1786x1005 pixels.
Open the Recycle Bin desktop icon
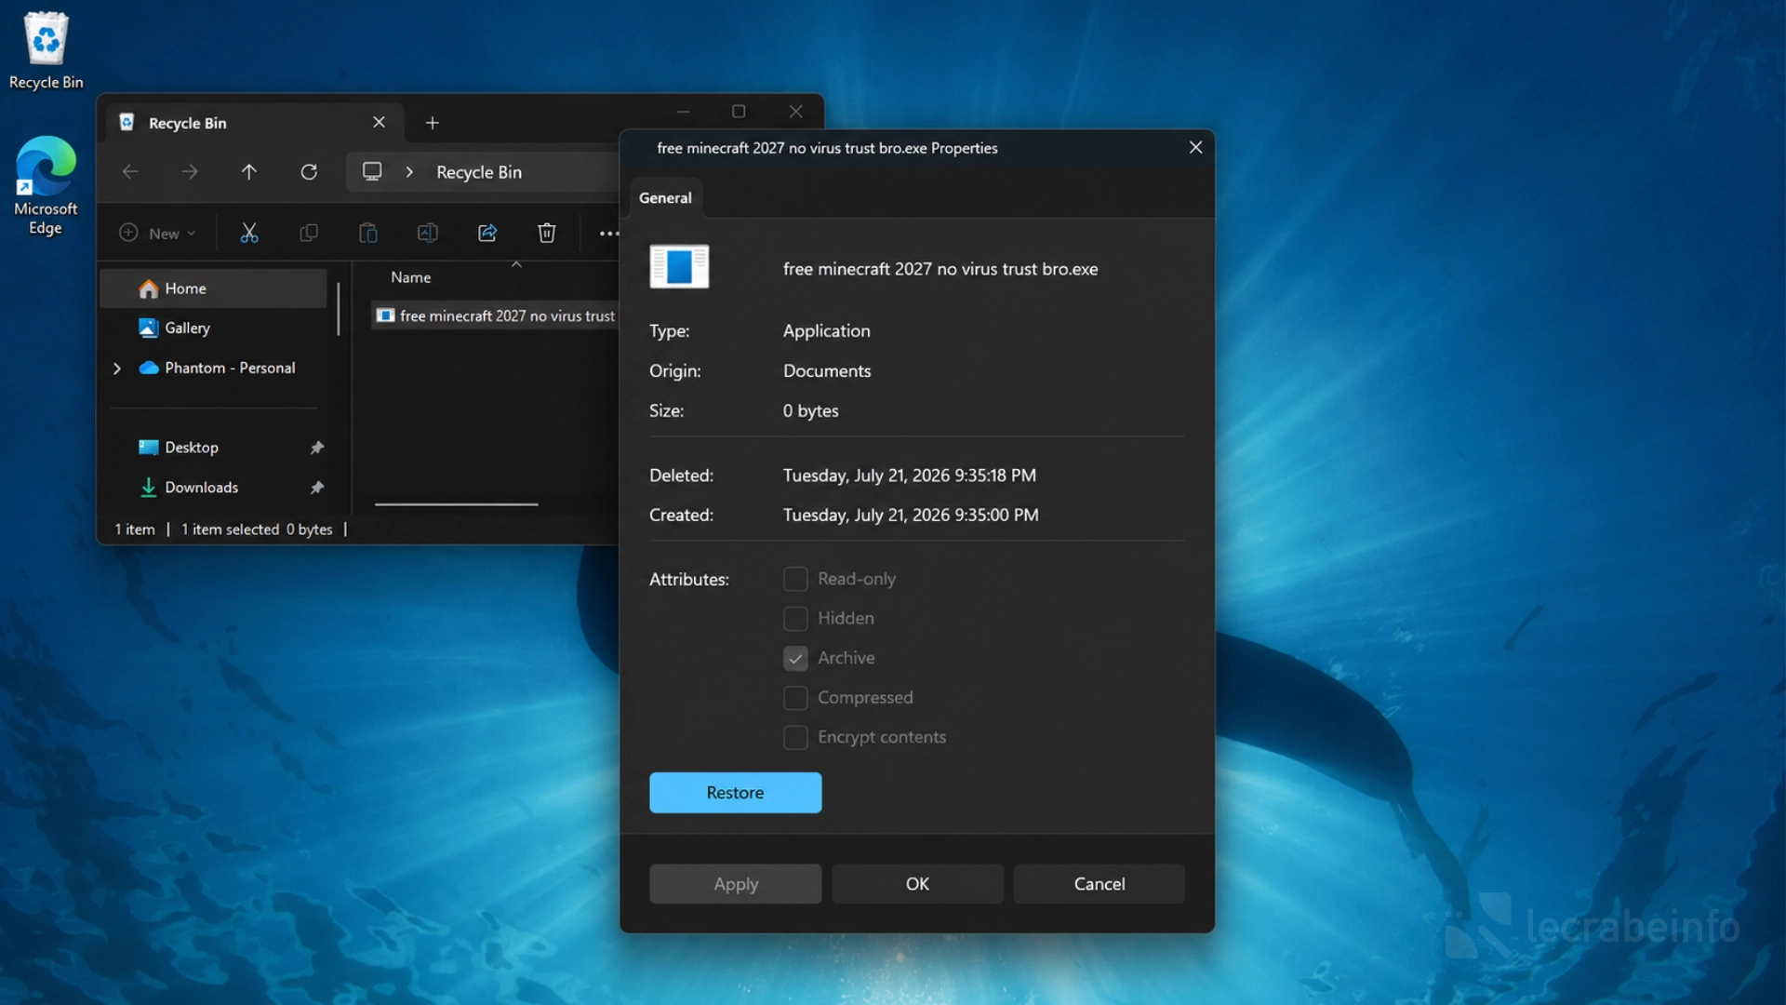(46, 51)
